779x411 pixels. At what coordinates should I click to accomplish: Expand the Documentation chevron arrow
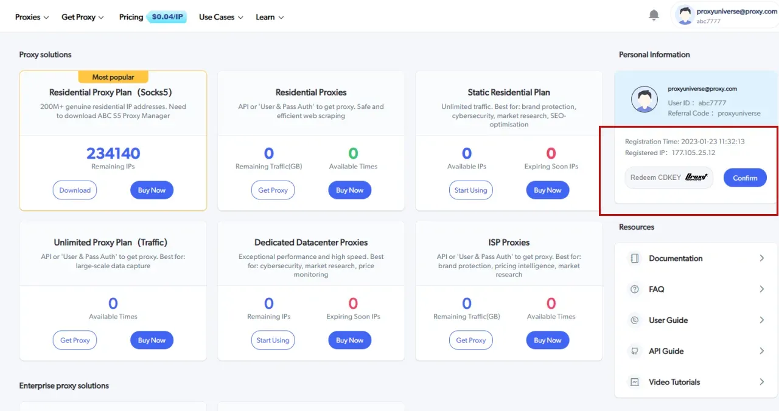coord(761,258)
